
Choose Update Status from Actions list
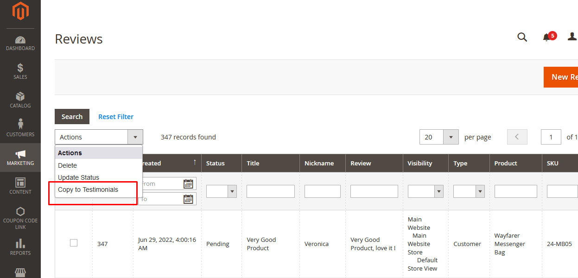coord(78,177)
